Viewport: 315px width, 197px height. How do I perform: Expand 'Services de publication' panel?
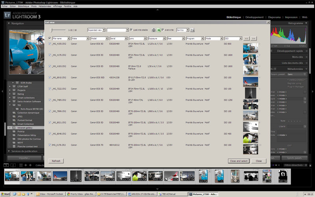[9, 151]
